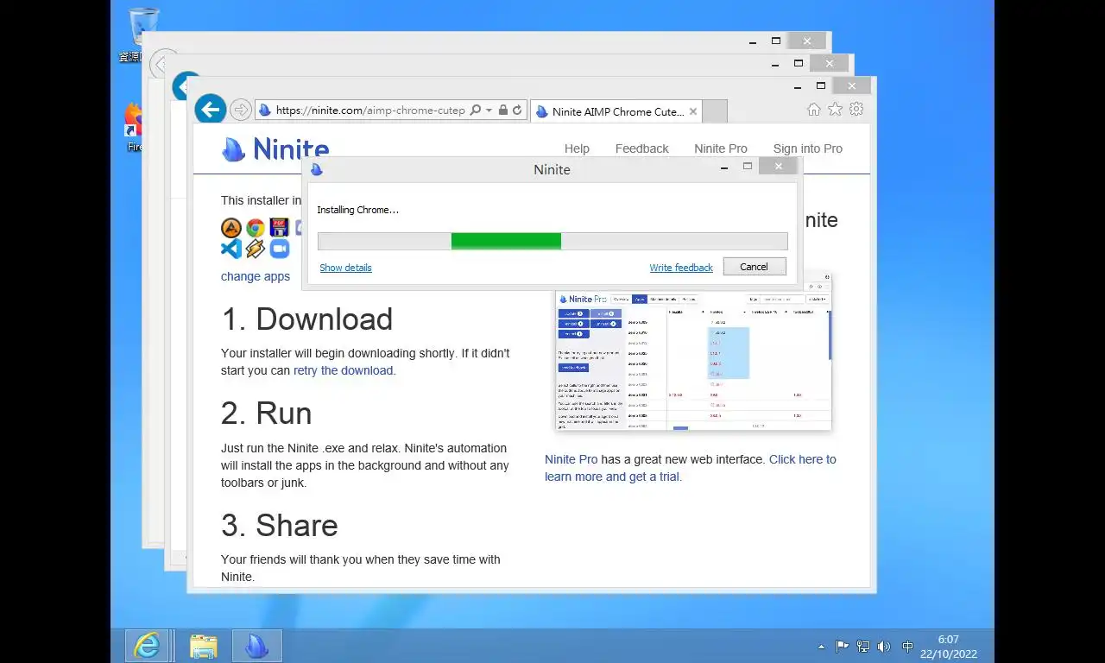Image resolution: width=1105 pixels, height=663 pixels.
Task: Click the IE back arrow button
Action: point(210,110)
